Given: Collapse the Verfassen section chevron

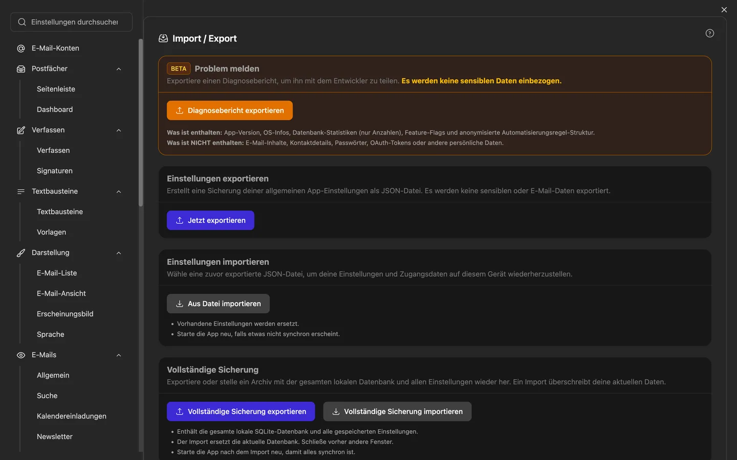Looking at the screenshot, I should tap(119, 130).
